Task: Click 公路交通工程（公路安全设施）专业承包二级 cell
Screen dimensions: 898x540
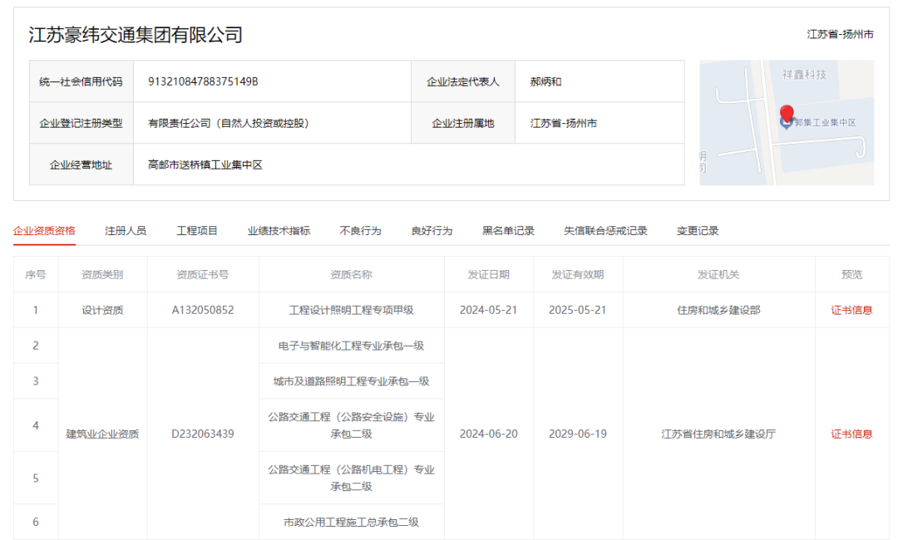Action: (x=351, y=425)
